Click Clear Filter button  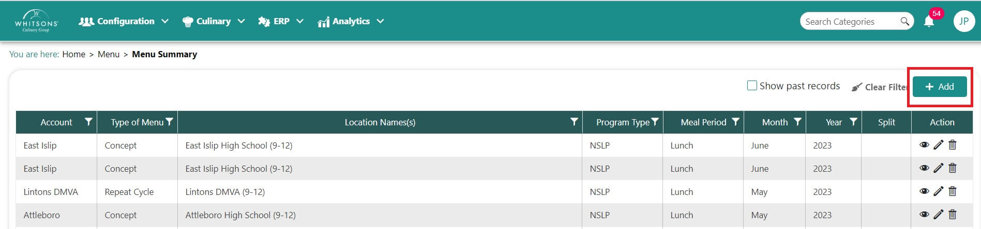click(880, 87)
